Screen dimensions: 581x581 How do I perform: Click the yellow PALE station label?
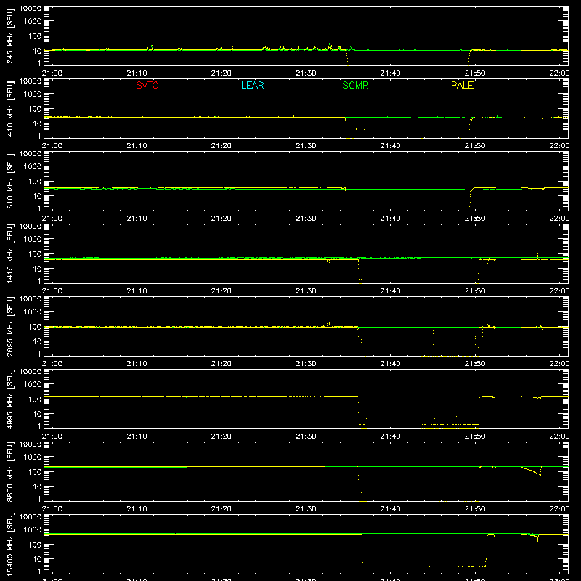click(x=462, y=85)
